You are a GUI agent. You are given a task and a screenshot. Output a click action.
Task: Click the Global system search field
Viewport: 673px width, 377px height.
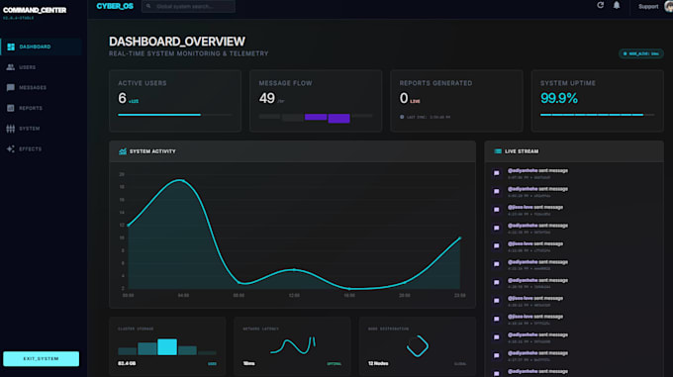pos(188,7)
